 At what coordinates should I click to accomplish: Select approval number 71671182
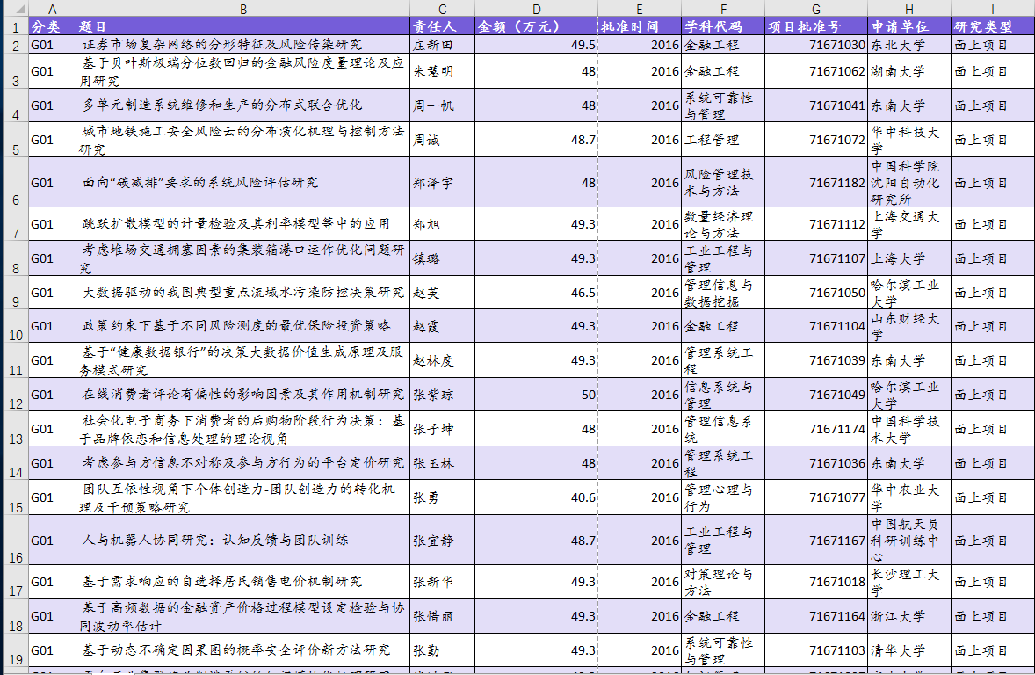click(x=816, y=183)
